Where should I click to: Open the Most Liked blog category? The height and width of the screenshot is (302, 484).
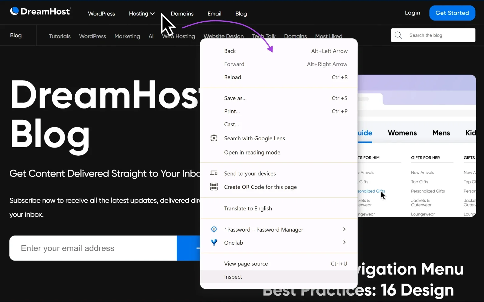(329, 36)
